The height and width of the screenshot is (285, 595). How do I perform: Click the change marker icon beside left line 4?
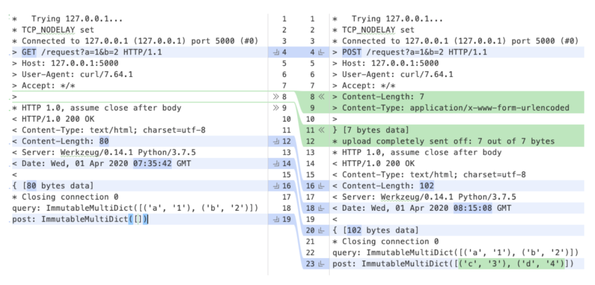pos(276,52)
